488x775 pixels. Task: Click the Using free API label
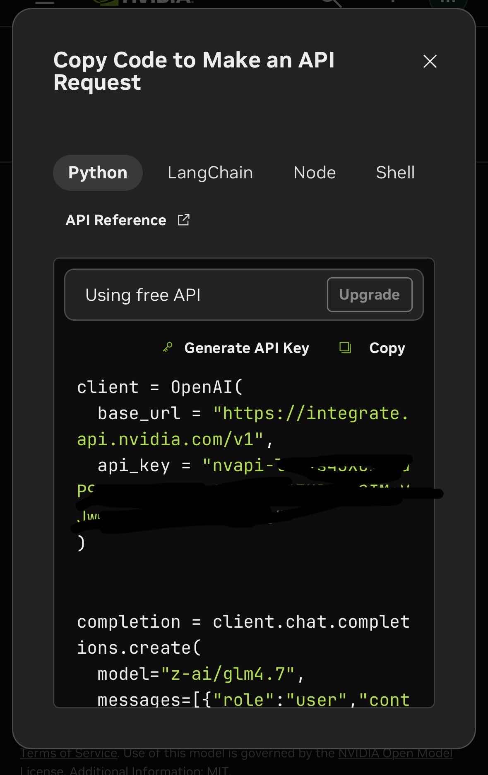[143, 295]
